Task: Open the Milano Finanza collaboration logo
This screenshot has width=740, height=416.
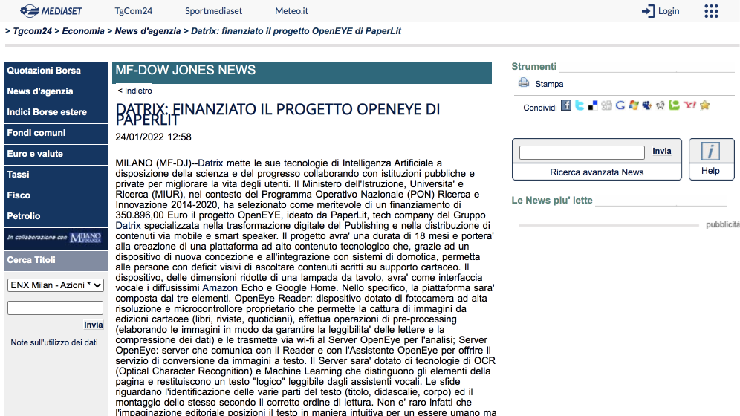Action: pos(85,237)
